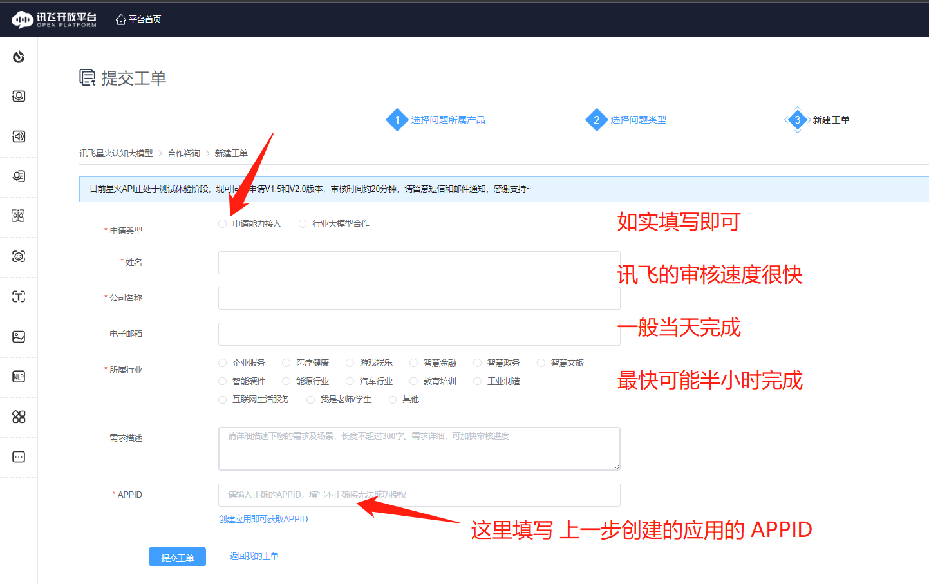Choose 智慧文旅 industry option

541,363
